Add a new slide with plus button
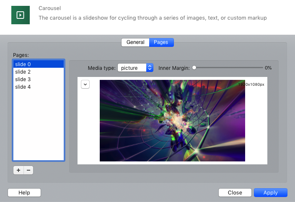Screen dimensions: 295x202 [x=18, y=170]
